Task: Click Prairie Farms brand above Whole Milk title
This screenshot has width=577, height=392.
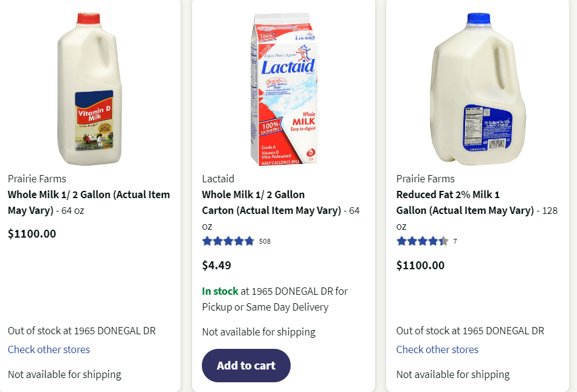Action: point(36,179)
